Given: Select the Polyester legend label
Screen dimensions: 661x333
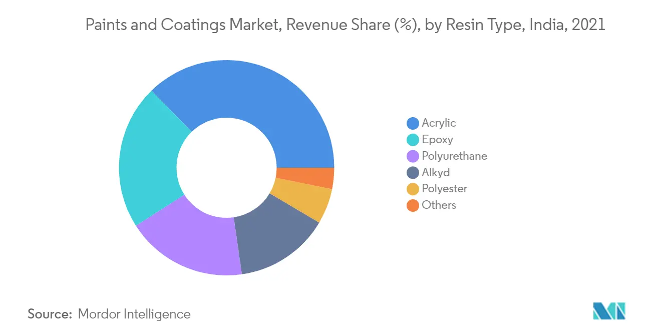Looking at the screenshot, I should pos(444,189).
